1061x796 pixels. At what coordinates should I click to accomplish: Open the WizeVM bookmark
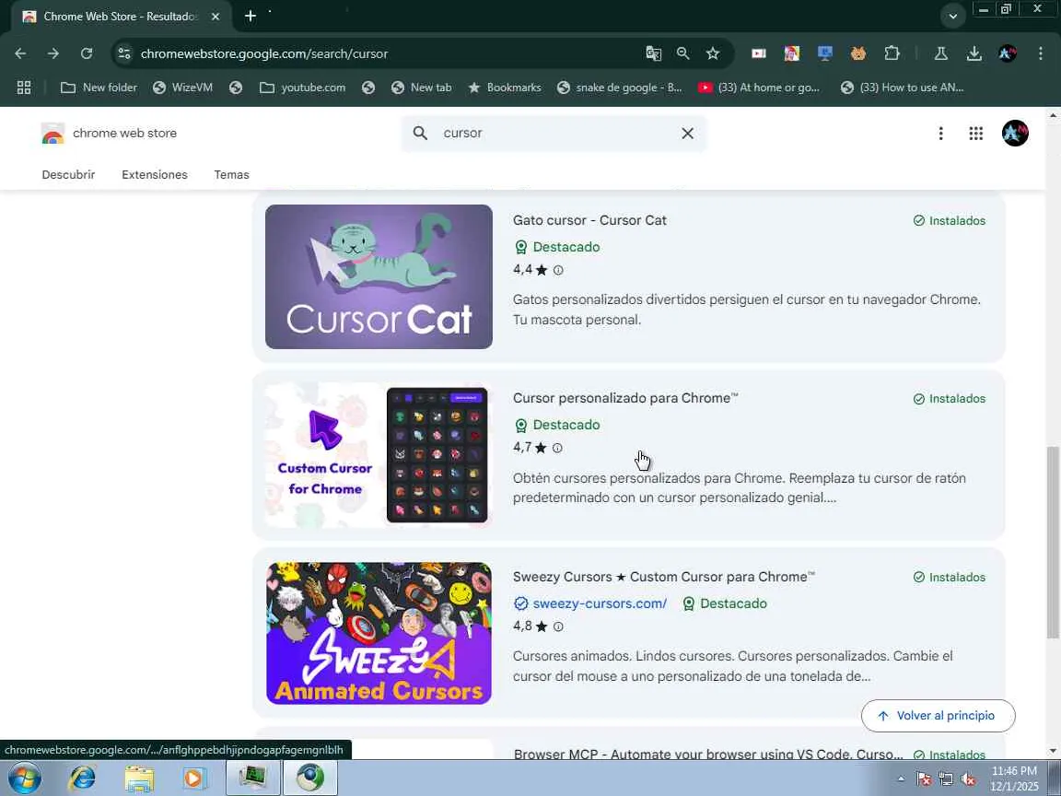tap(182, 88)
